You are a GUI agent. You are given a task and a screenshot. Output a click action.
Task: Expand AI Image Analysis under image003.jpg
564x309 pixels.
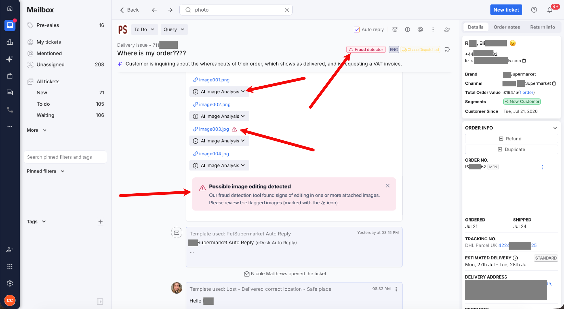(x=219, y=141)
